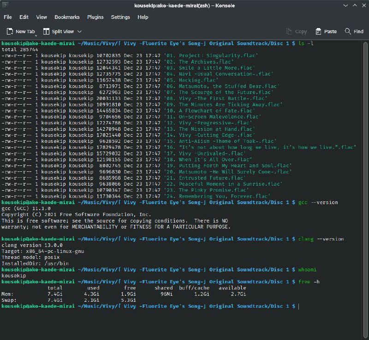Click '06. Matsumoto, the Stuffed Bear.flac' filename
Viewport: 369px width, 340px height.
(222, 86)
